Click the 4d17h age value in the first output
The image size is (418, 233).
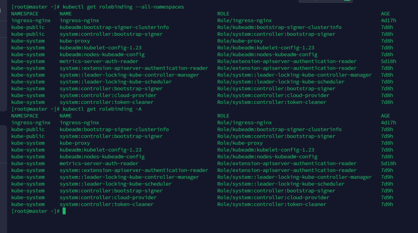point(389,20)
